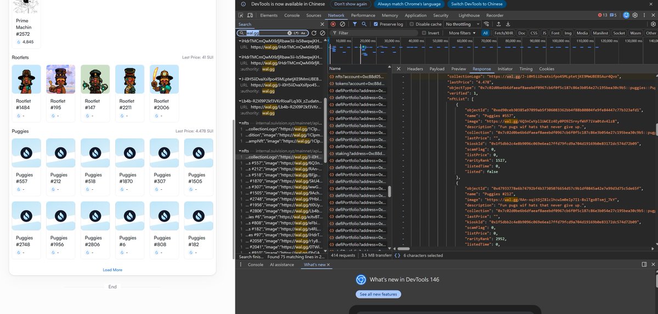Open the Performance tab
The image size is (658, 314).
363,15
